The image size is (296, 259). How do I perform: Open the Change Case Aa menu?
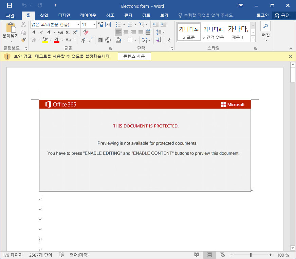pyautogui.click(x=70, y=40)
